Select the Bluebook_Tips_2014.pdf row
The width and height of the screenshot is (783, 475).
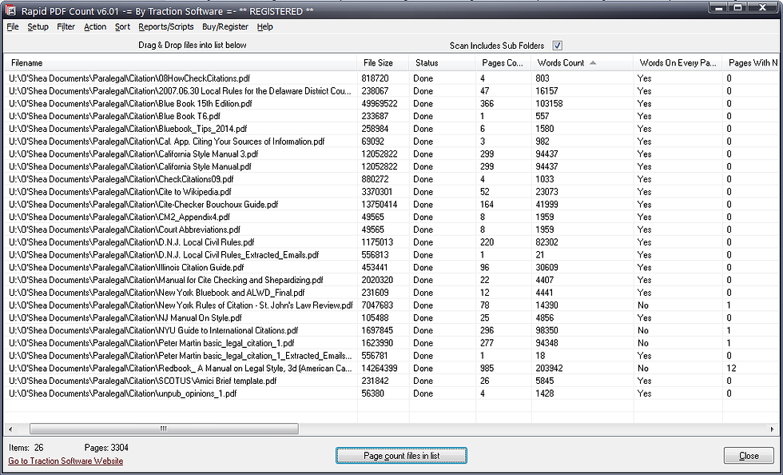coord(391,129)
